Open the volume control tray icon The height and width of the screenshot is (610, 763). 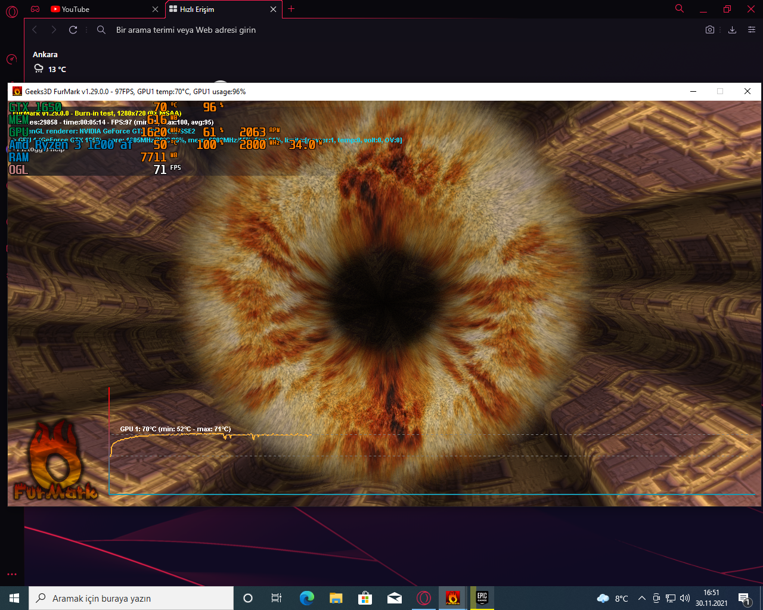point(685,598)
